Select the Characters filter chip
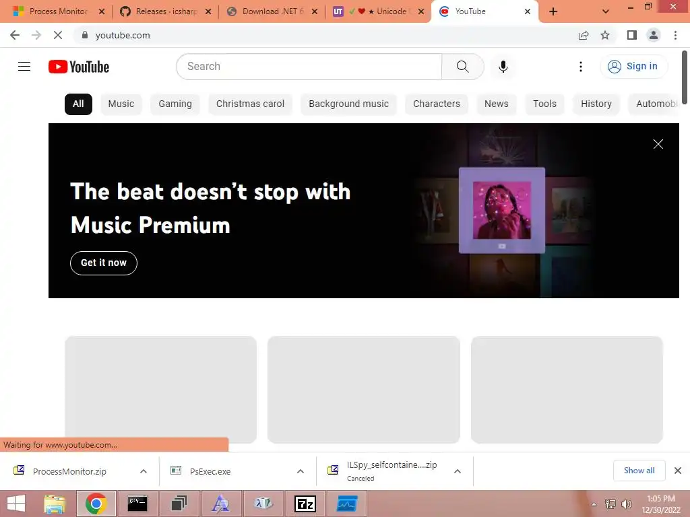Image resolution: width=690 pixels, height=517 pixels. 437,104
